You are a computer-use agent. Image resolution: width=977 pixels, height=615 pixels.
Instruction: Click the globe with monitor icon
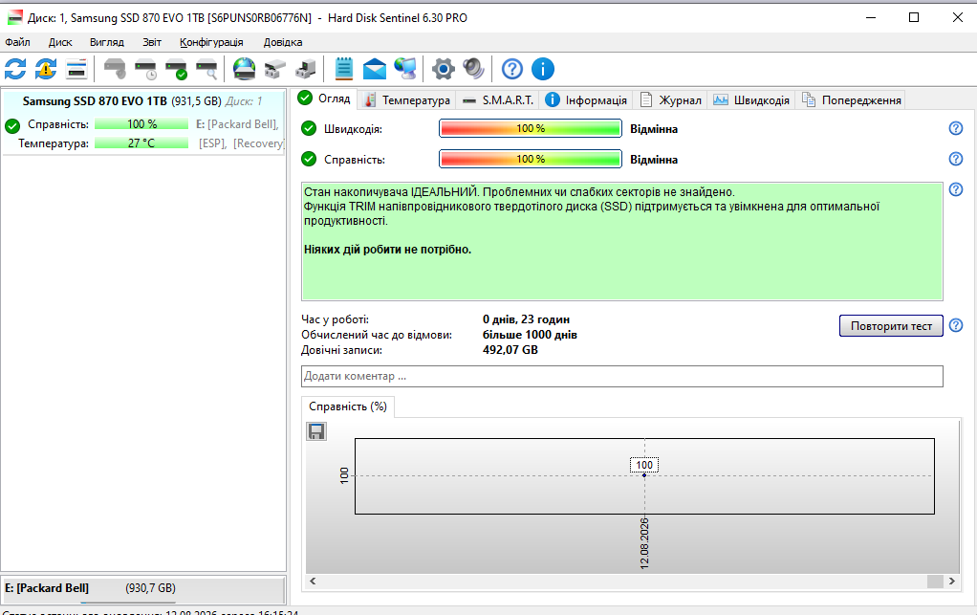click(x=405, y=69)
